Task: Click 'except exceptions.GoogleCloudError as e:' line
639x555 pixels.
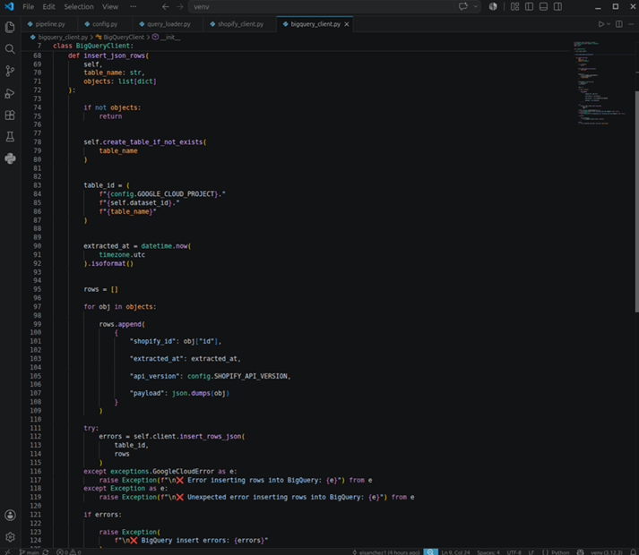Action: coord(160,471)
